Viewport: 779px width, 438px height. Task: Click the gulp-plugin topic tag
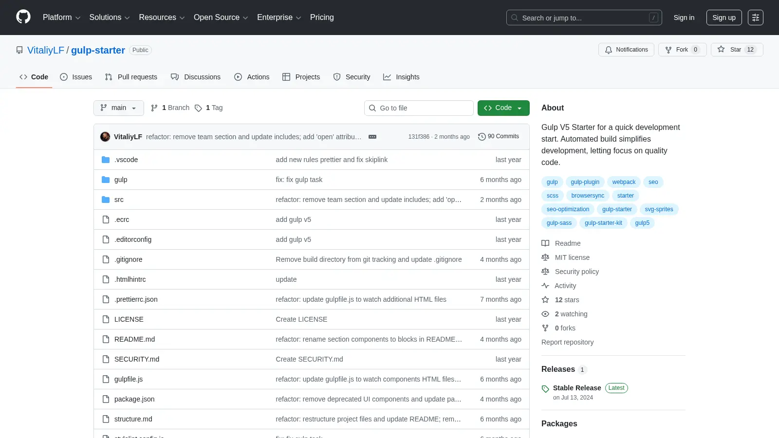[585, 182]
